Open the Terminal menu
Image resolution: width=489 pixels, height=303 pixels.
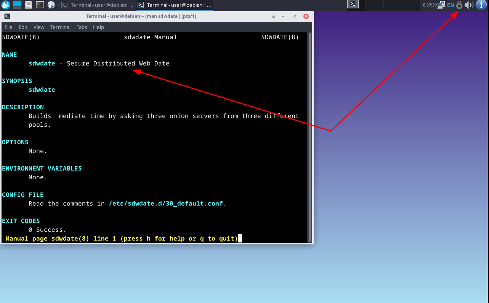pyautogui.click(x=60, y=27)
